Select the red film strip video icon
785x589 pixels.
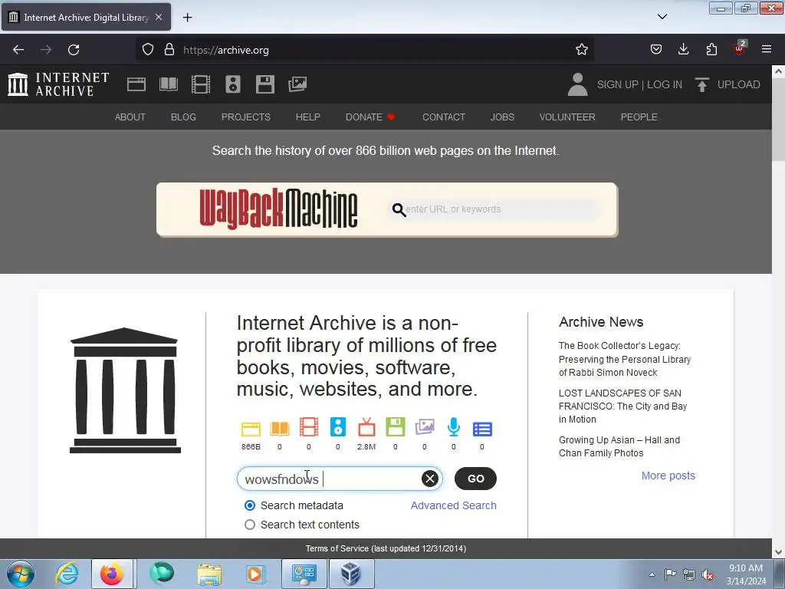coord(308,427)
